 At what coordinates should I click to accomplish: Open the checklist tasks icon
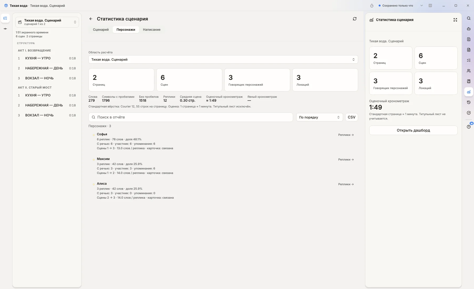click(469, 60)
